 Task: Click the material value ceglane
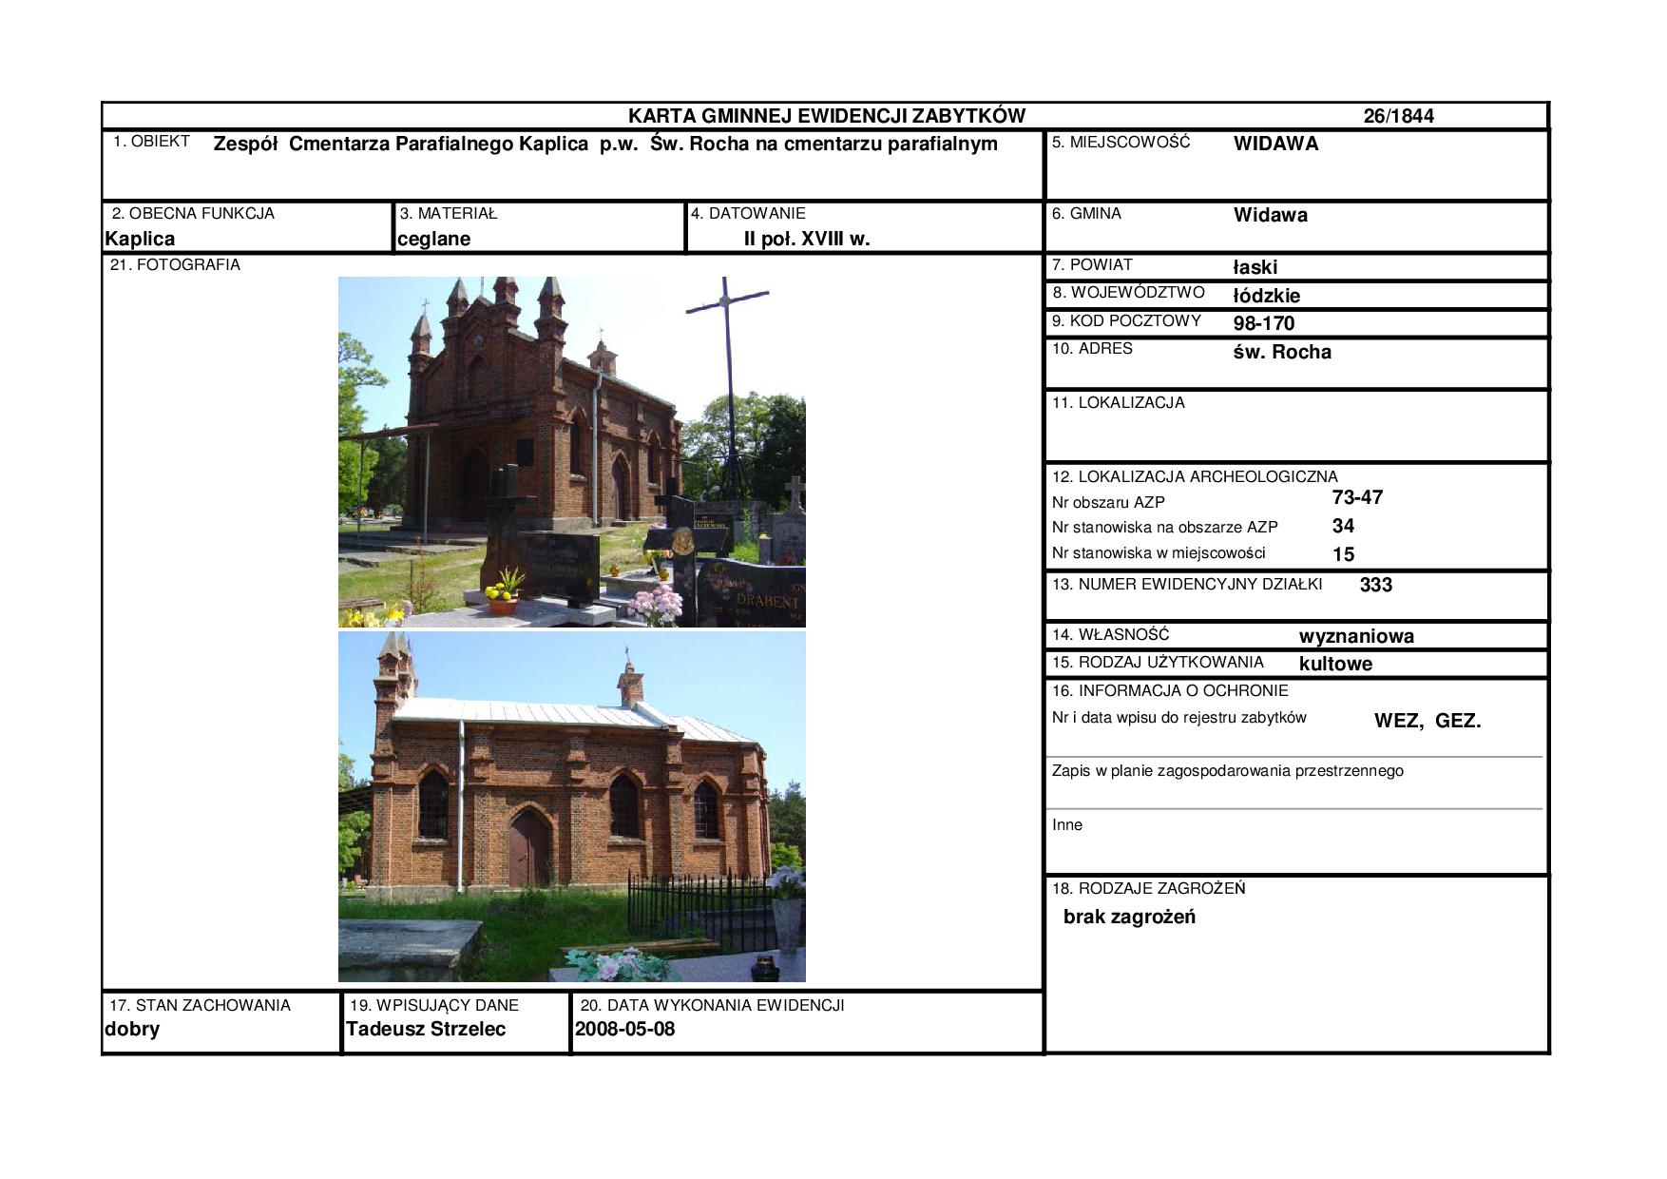tap(433, 239)
